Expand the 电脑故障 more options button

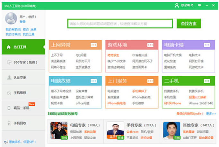[x=93, y=81]
